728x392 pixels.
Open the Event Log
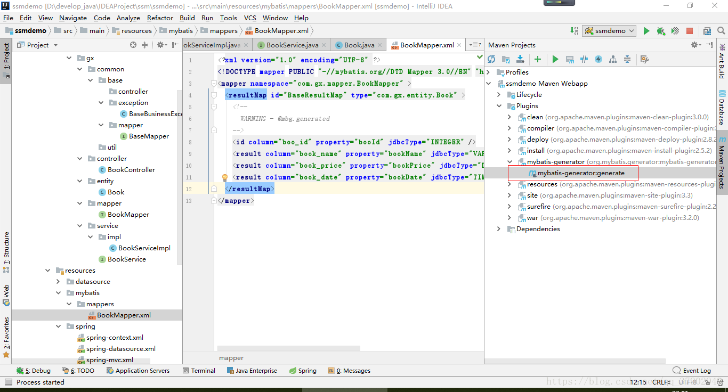click(691, 371)
